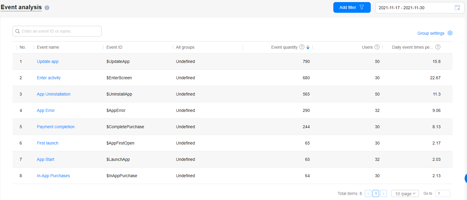Click the Event name column header
Viewport: 467px width, 200px height.
coord(48,47)
